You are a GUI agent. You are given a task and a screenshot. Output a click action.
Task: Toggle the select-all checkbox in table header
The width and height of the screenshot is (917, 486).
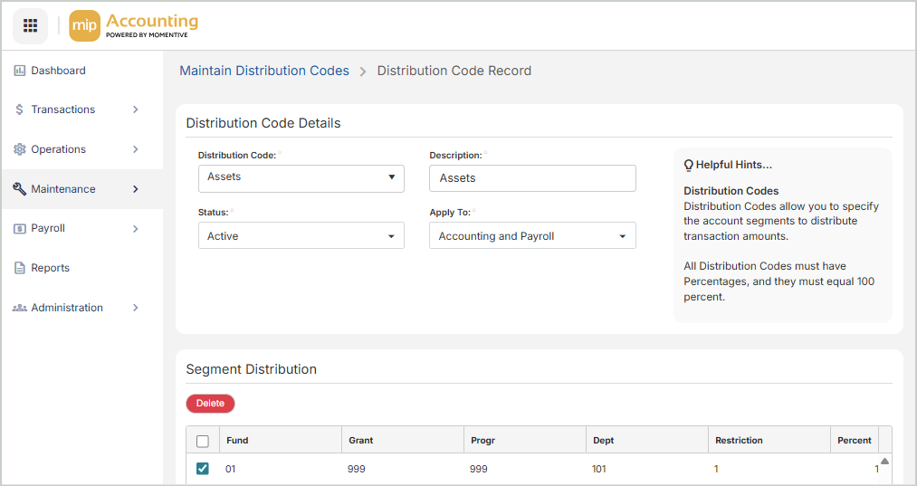(203, 441)
